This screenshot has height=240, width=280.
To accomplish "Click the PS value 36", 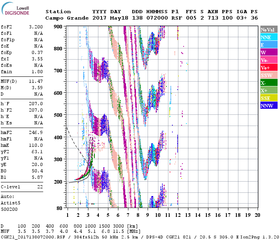I will tap(254, 18).
